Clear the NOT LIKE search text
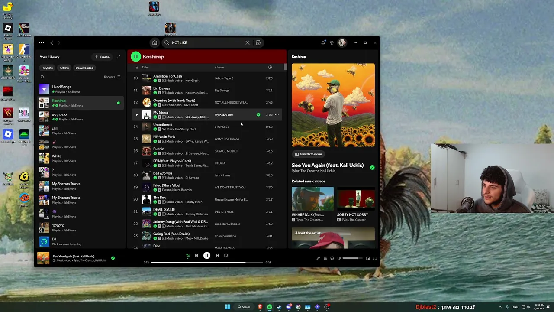This screenshot has height=312, width=554. (x=248, y=43)
